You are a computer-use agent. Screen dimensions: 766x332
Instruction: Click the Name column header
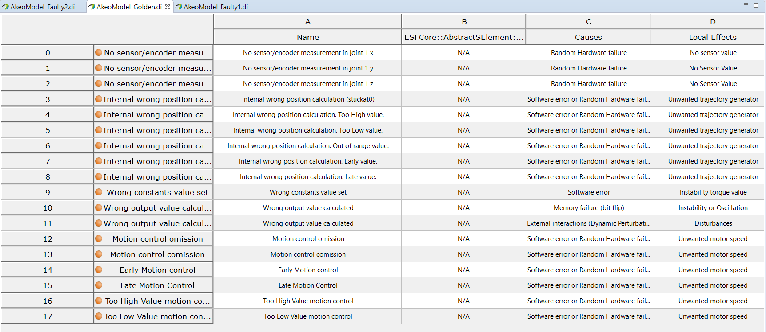[x=307, y=37]
